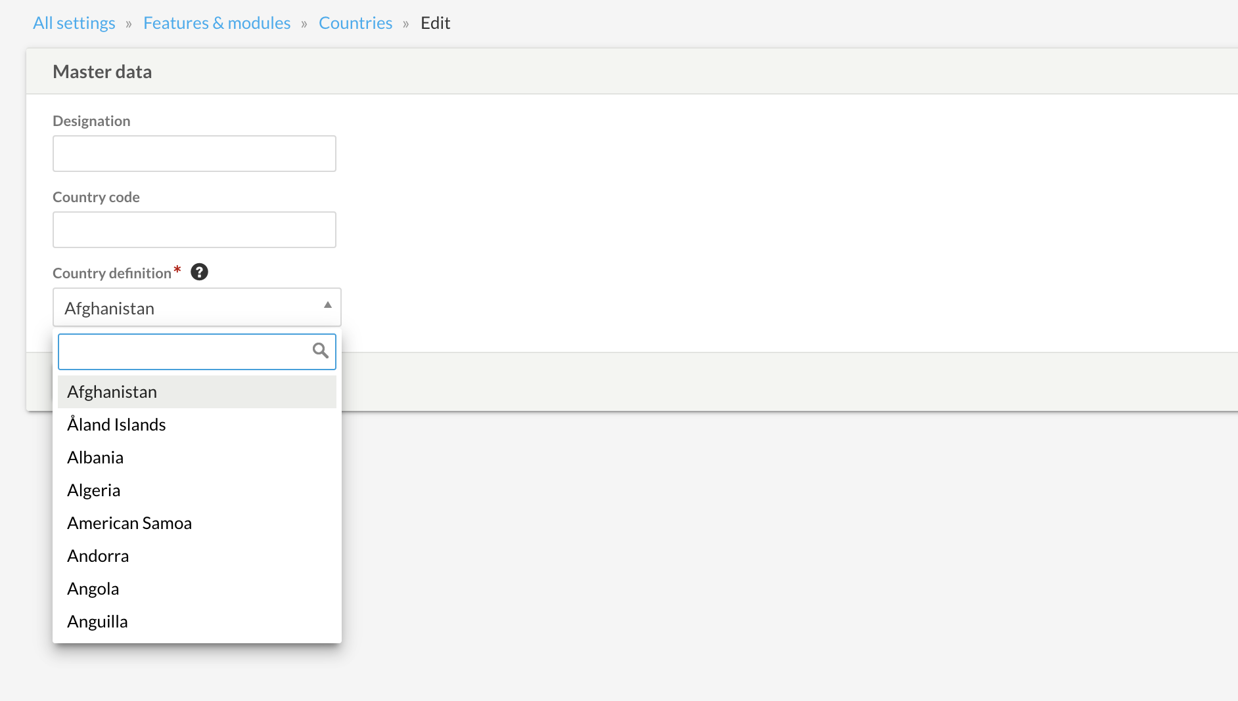This screenshot has height=701, width=1238.
Task: Click the Designation field label
Action: 91,121
